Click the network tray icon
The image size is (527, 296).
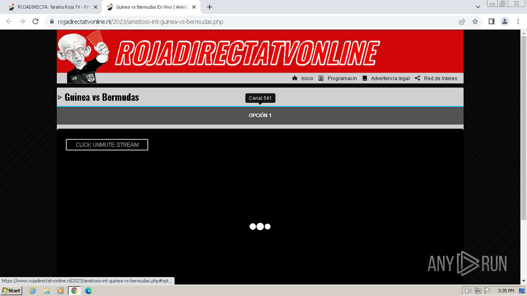(478, 291)
